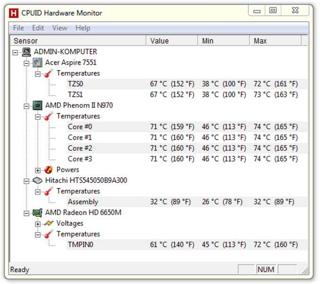The width and height of the screenshot is (320, 284).
Task: Close the CPUID Hardware Monitor window
Action: click(295, 10)
